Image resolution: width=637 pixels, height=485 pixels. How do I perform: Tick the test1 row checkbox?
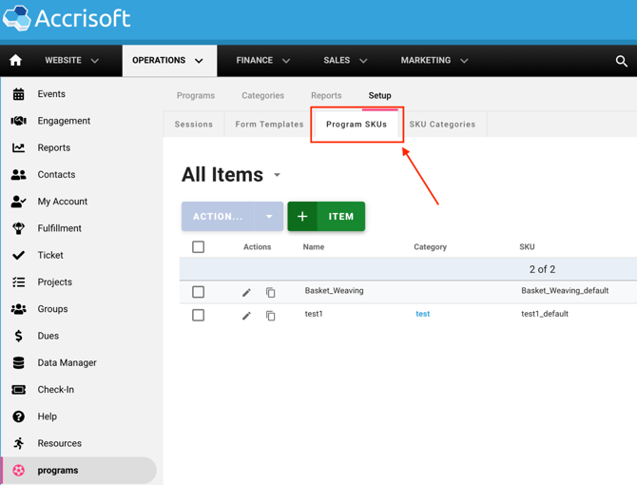(198, 315)
